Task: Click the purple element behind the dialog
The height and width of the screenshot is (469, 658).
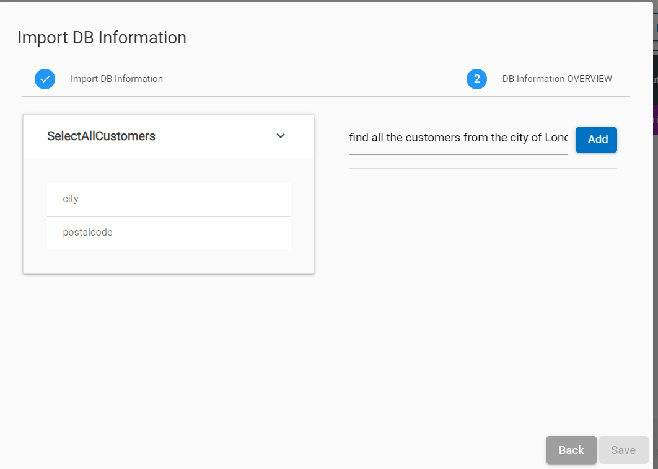Action: click(x=656, y=120)
